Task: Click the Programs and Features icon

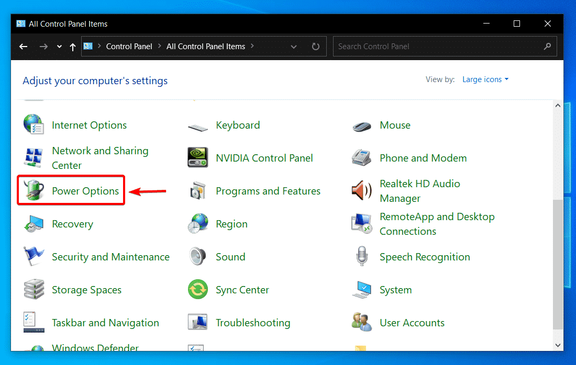Action: tap(197, 190)
